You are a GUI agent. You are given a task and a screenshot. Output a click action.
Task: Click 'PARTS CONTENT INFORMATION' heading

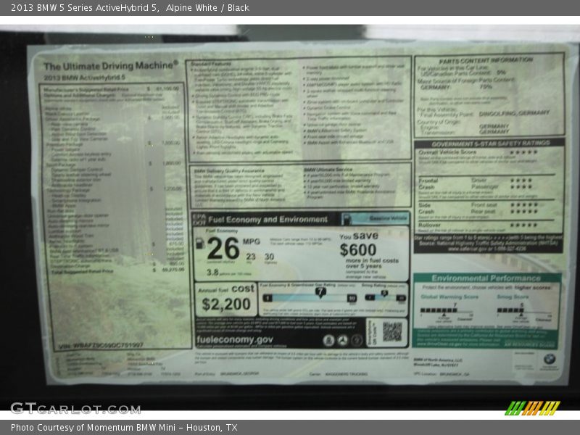486,61
